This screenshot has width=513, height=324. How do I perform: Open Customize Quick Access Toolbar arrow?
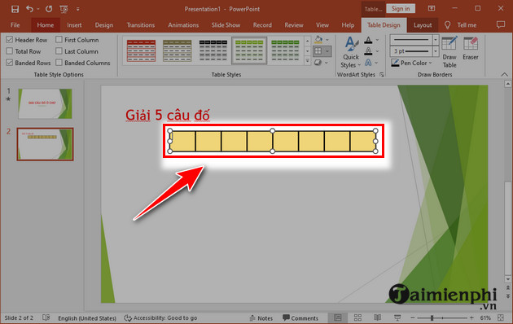78,9
